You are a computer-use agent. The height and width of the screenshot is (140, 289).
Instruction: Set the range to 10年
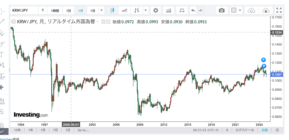(x=17, y=130)
